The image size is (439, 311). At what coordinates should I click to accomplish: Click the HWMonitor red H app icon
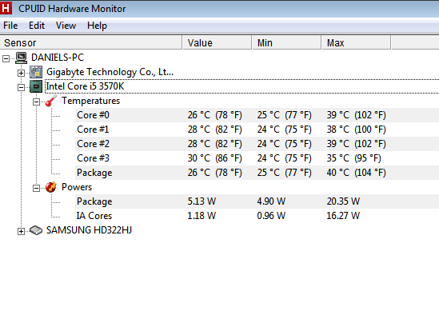tap(6, 7)
